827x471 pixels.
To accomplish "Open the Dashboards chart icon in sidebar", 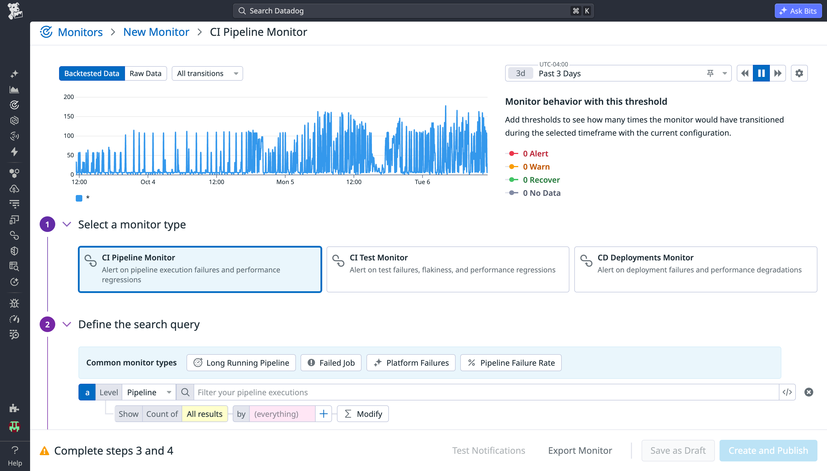I will [x=14, y=90].
